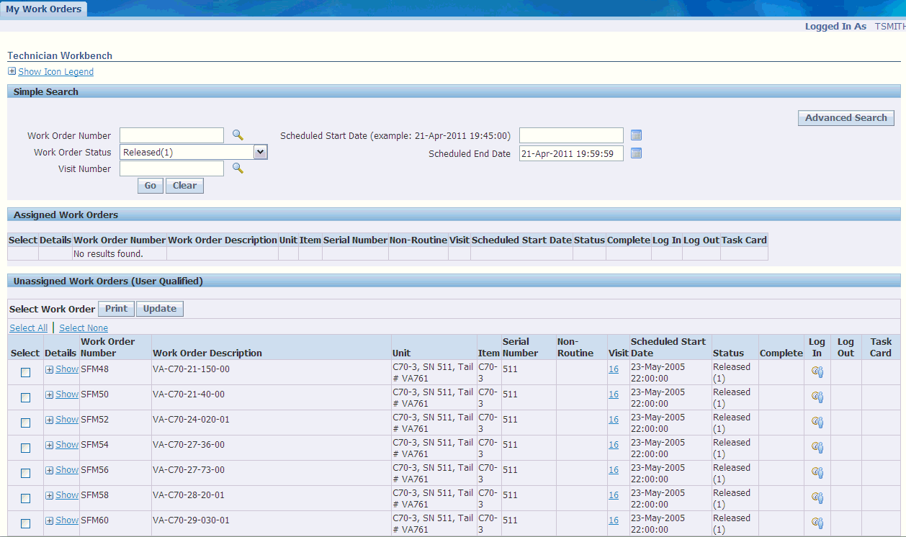Check the box for work order SFM56
Viewport: 906px width, 537px height.
click(26, 473)
